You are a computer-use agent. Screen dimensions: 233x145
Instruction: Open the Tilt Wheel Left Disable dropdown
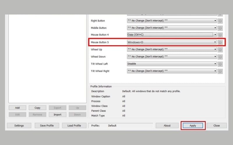click(172, 64)
